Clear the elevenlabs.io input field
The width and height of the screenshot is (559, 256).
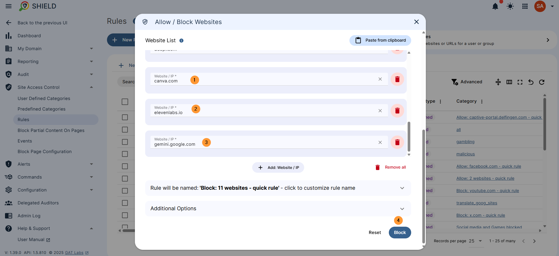[x=380, y=111]
